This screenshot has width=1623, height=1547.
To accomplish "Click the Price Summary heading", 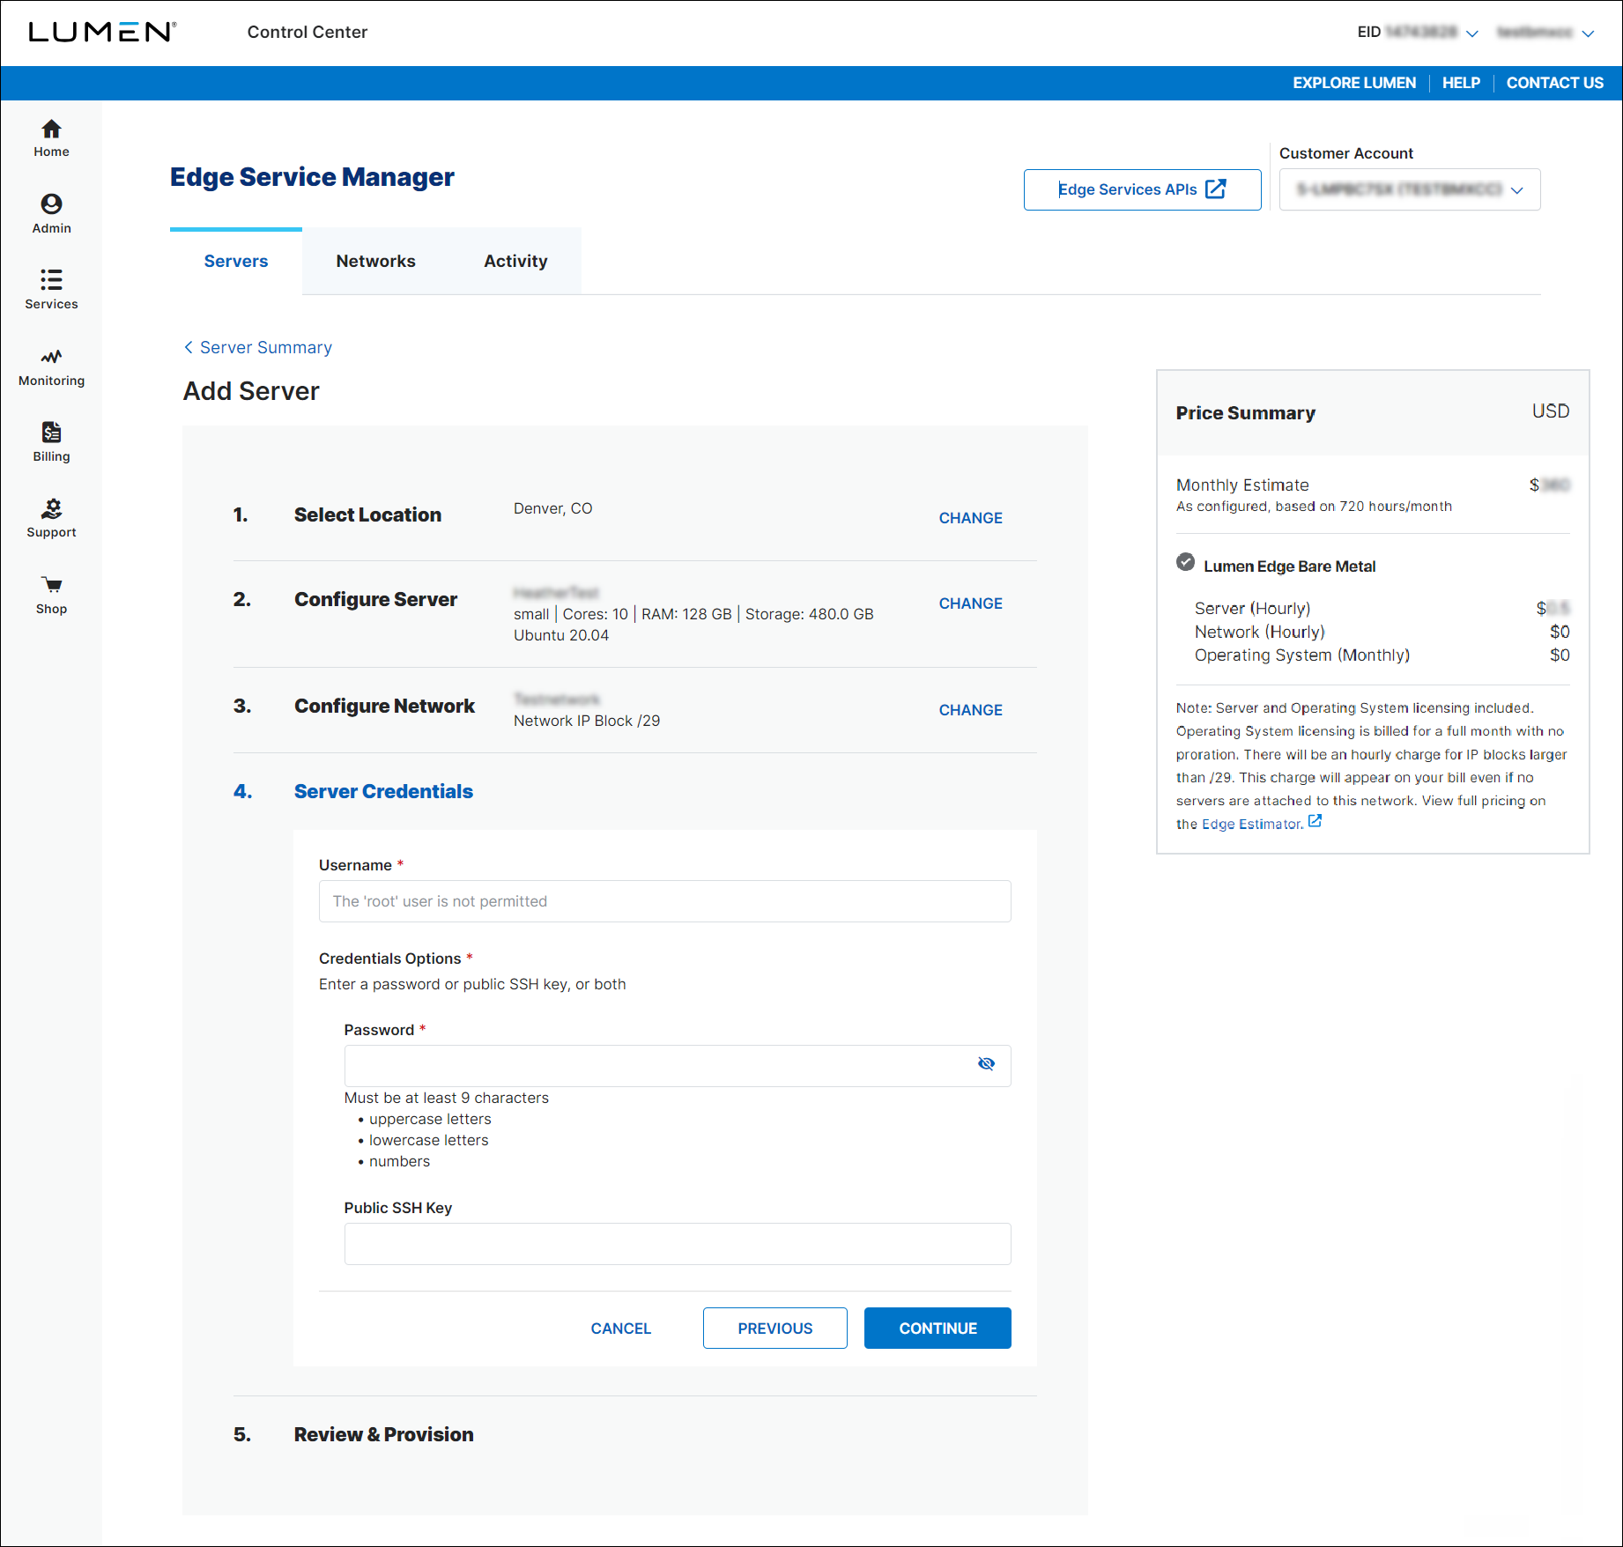I will pyautogui.click(x=1245, y=412).
